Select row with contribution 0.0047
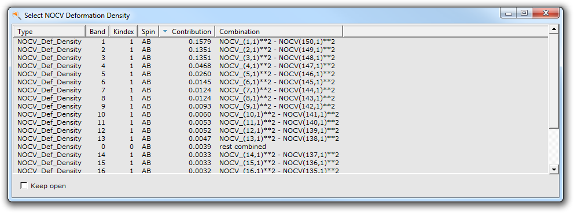The height and width of the screenshot is (213, 574). pyautogui.click(x=281, y=139)
